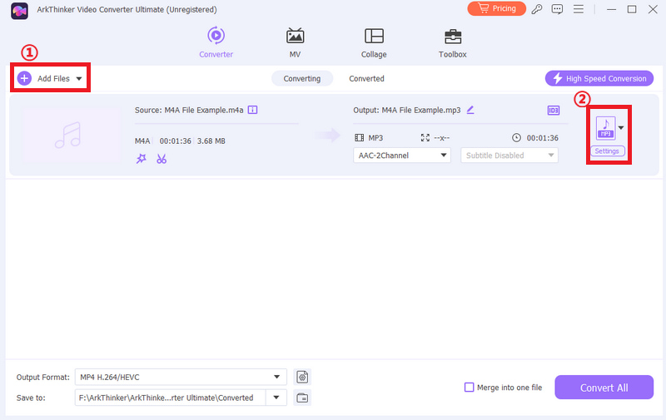Open the Settings button under the MP3 icon
The width and height of the screenshot is (666, 420).
tap(607, 151)
